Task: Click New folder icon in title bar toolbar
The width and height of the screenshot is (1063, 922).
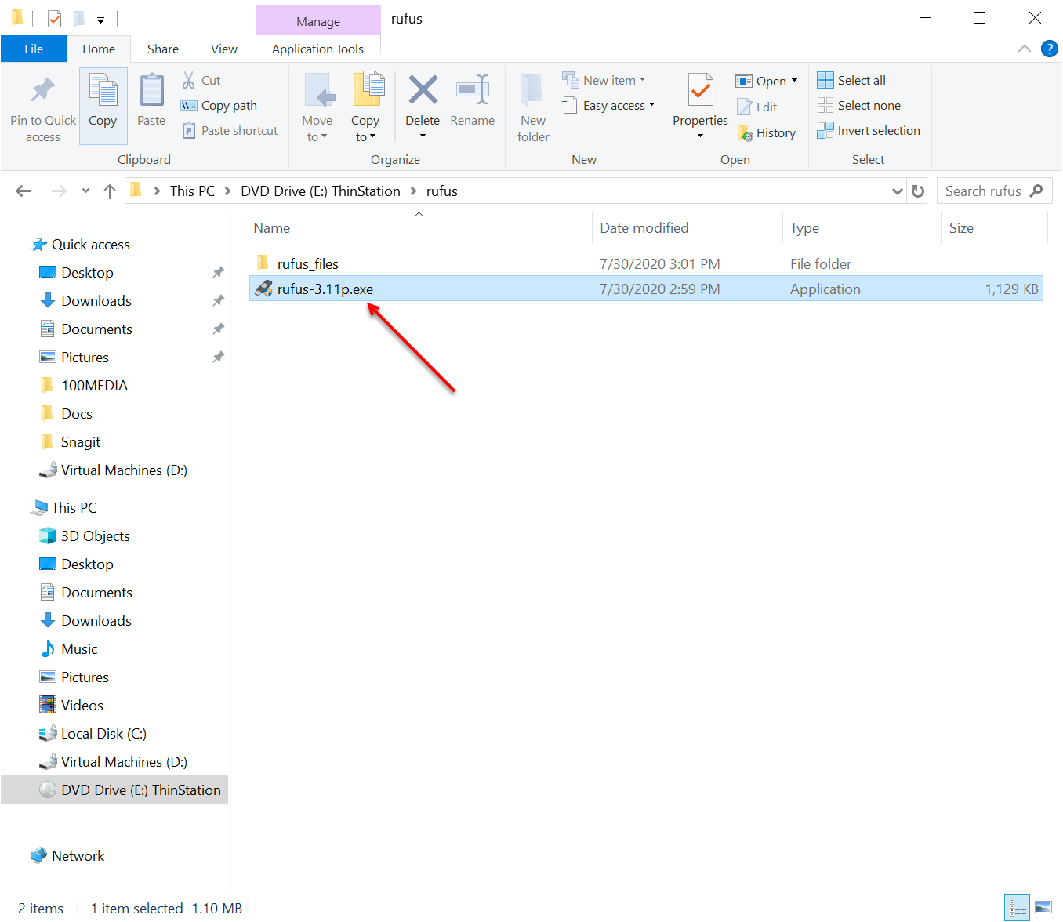Action: point(78,18)
